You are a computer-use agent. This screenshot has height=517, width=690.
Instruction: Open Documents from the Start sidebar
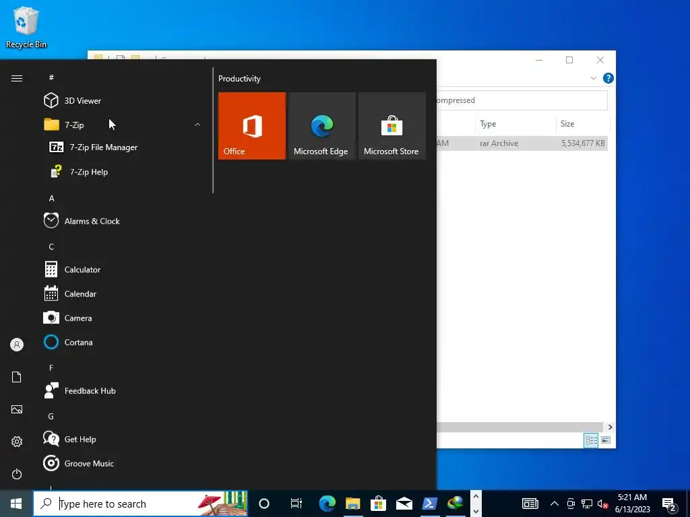click(x=17, y=377)
